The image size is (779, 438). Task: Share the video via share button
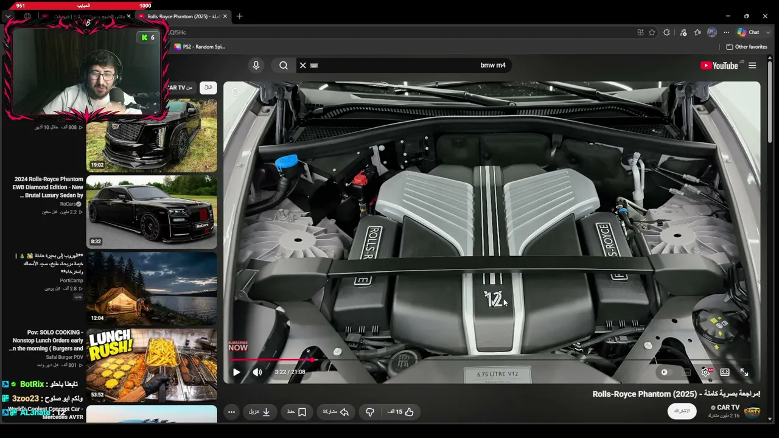point(336,412)
